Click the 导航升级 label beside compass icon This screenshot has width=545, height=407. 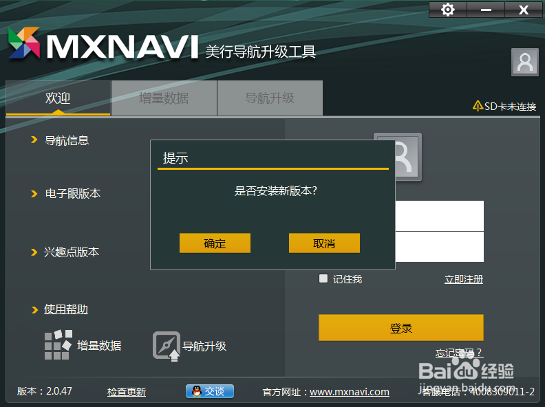(204, 346)
